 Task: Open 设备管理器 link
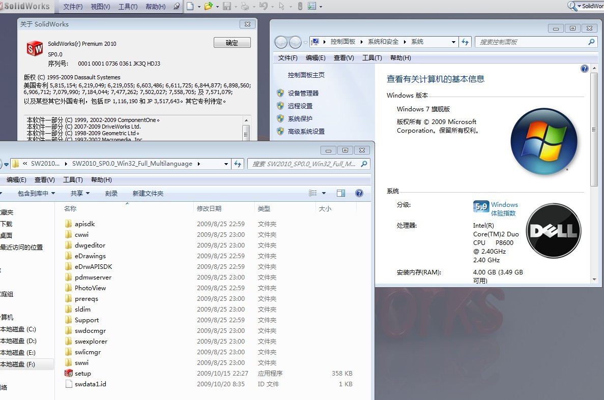[303, 93]
